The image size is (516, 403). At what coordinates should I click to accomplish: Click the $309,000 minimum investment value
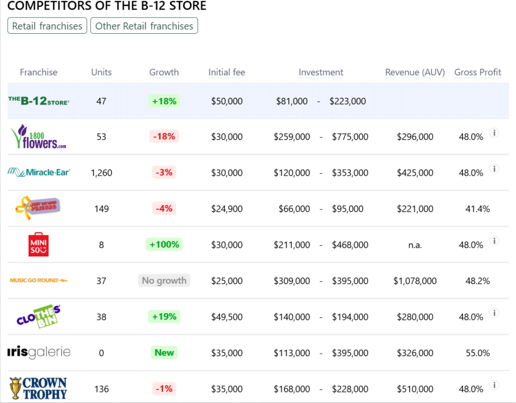coord(292,281)
